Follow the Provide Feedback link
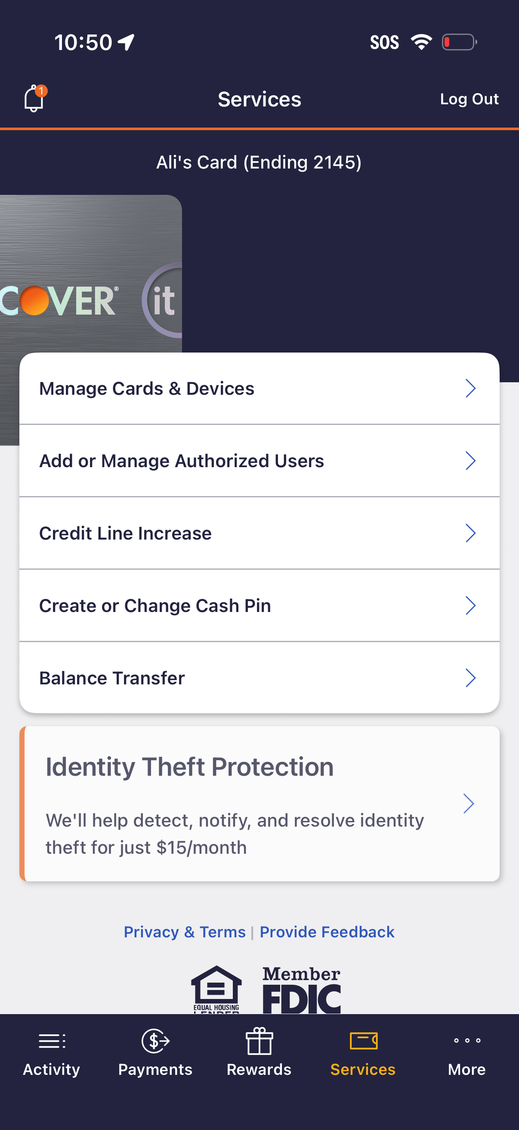The image size is (519, 1130). pos(327,932)
